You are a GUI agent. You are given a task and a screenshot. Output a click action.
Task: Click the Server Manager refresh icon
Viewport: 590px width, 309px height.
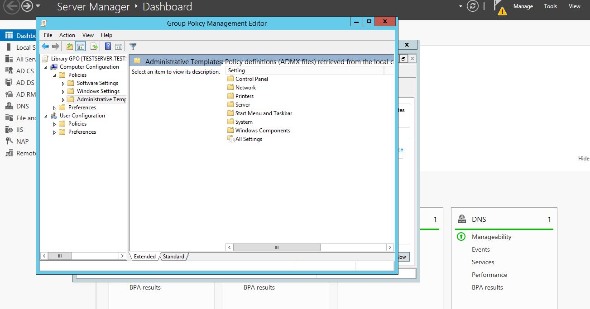coord(473,6)
